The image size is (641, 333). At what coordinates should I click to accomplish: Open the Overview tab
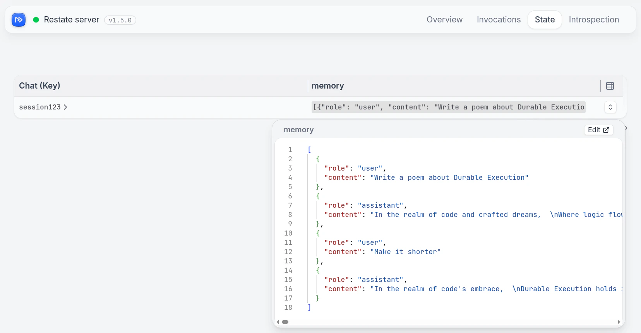444,20
